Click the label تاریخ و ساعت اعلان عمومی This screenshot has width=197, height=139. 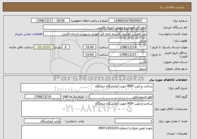(x=89, y=21)
